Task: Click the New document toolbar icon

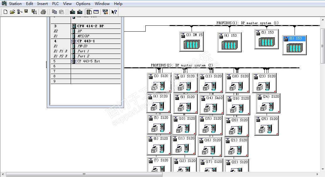Action: point(6,12)
